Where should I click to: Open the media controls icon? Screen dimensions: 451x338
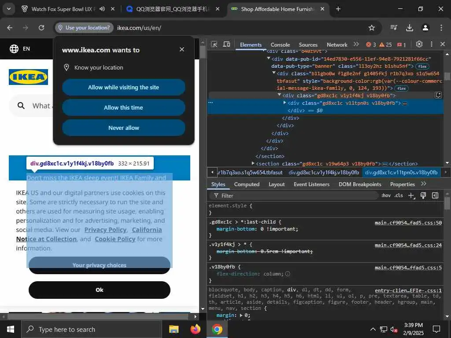(x=393, y=28)
